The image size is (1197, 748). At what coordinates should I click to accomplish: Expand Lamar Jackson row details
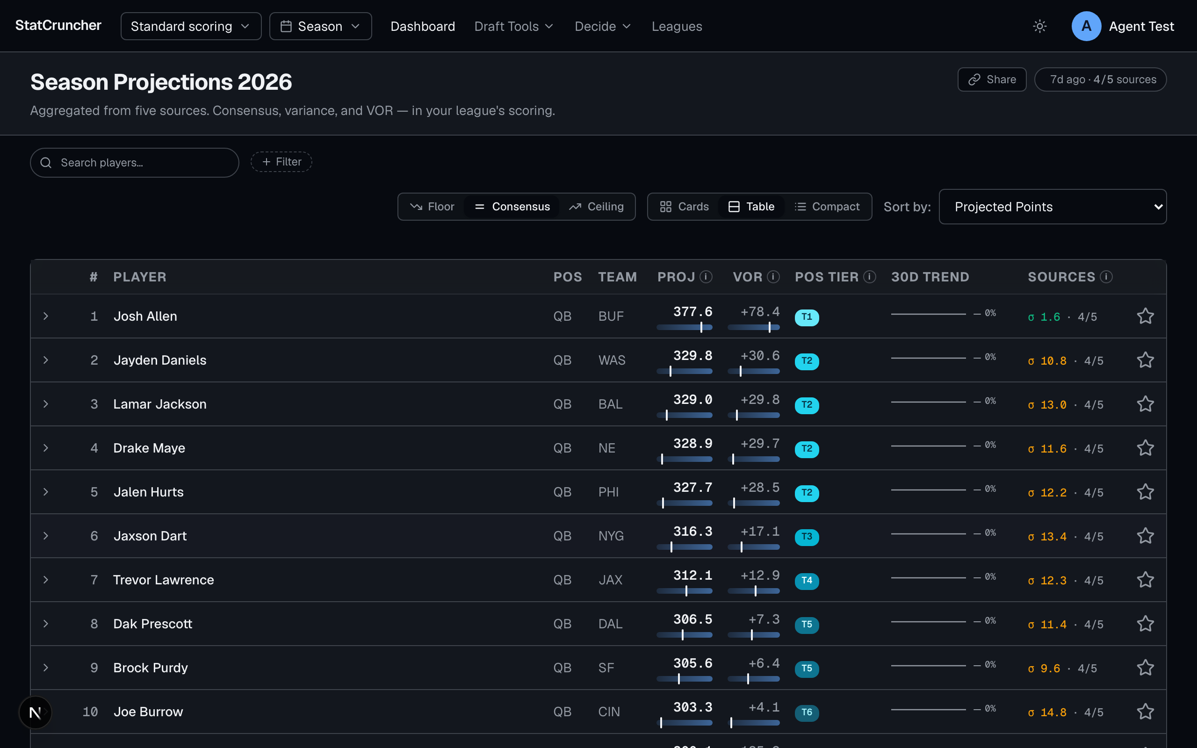click(x=45, y=404)
